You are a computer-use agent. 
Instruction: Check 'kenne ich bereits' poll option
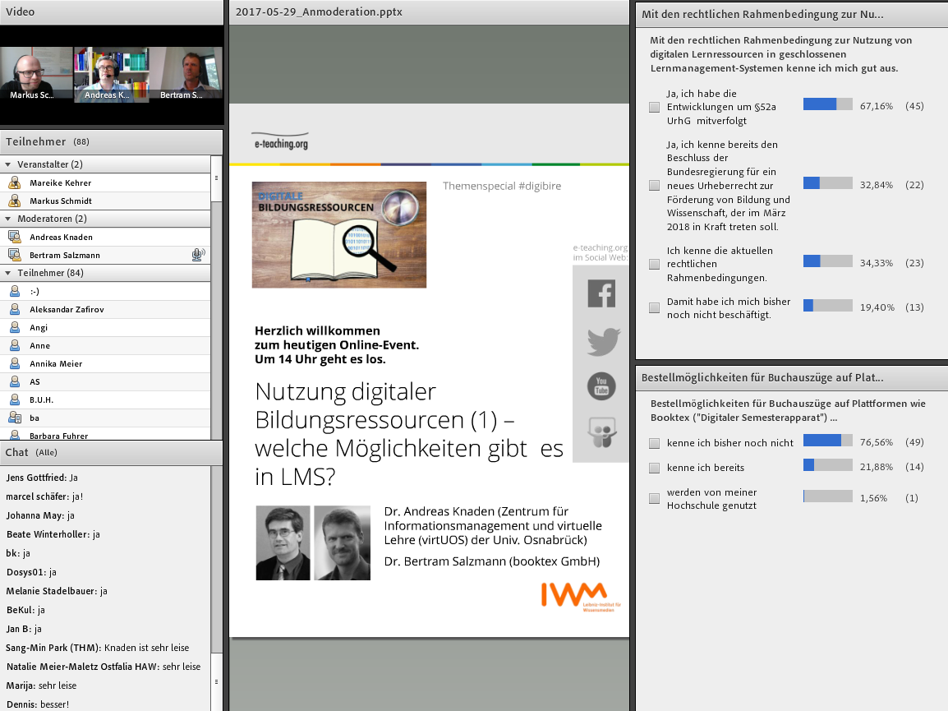pyautogui.click(x=654, y=468)
